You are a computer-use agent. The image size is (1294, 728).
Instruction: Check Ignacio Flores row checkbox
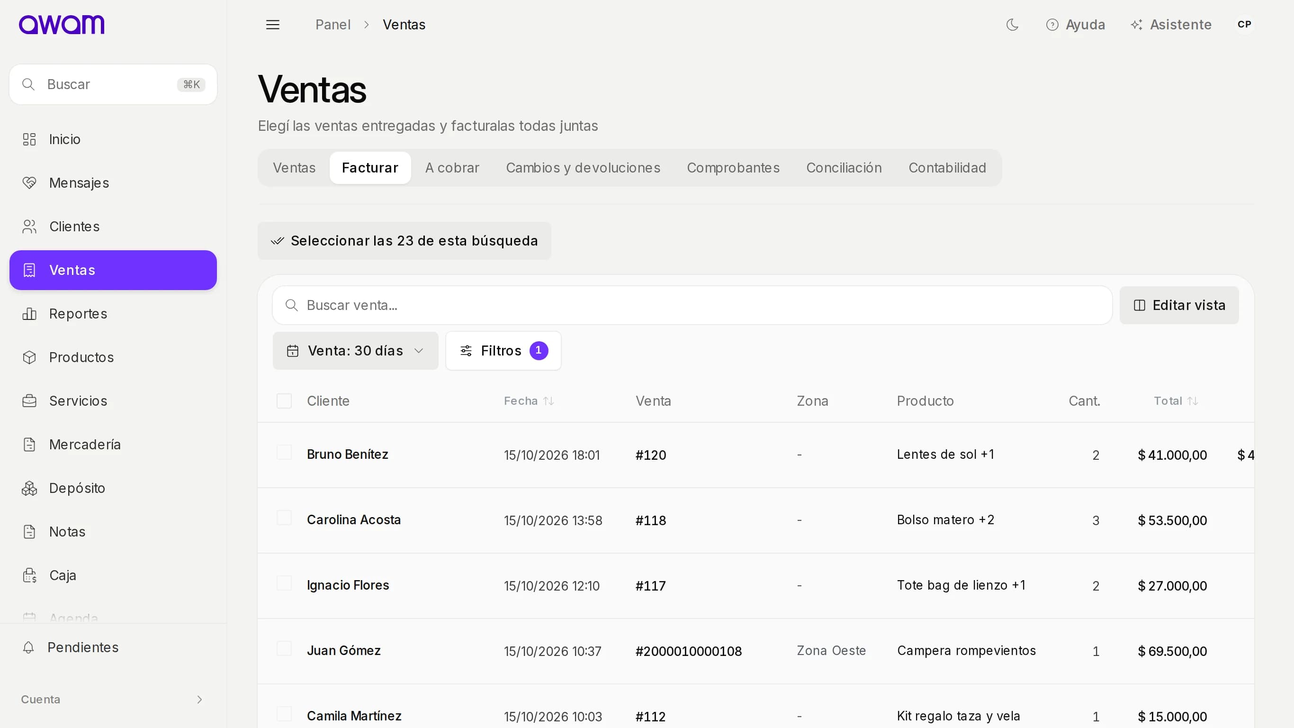(284, 583)
